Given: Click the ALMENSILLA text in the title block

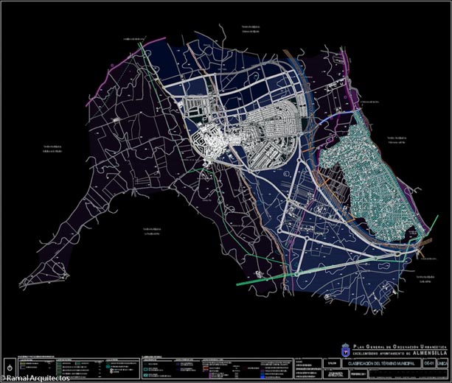Looking at the screenshot, I should (x=431, y=353).
